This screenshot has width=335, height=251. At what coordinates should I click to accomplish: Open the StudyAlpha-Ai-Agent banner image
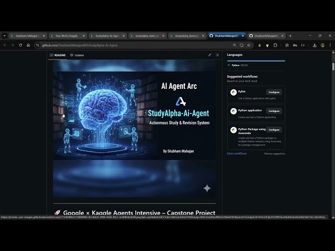[134, 129]
